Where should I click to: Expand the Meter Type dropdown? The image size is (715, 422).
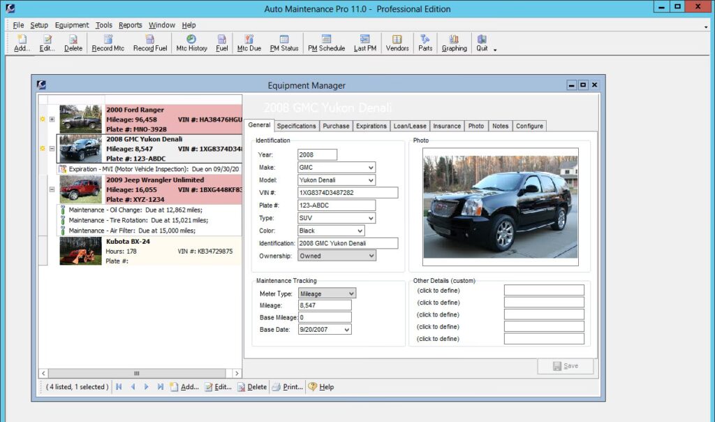pyautogui.click(x=351, y=293)
